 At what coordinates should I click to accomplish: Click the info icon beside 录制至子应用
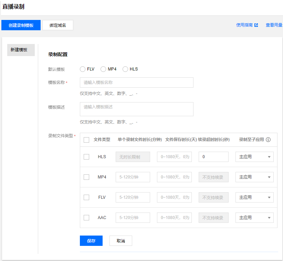click(x=268, y=140)
